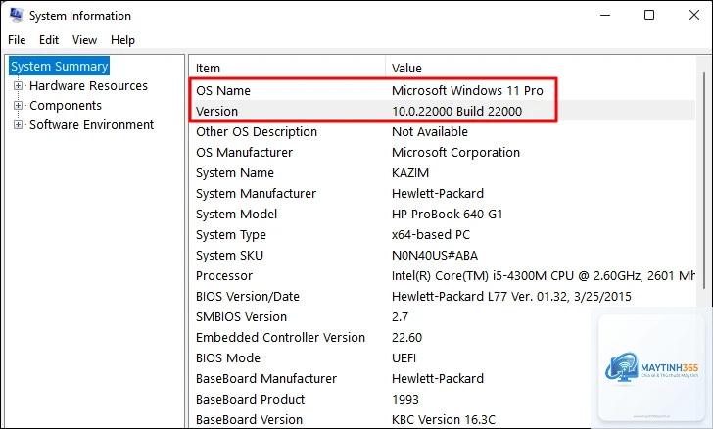Click the '22.60' controller version value

(407, 338)
